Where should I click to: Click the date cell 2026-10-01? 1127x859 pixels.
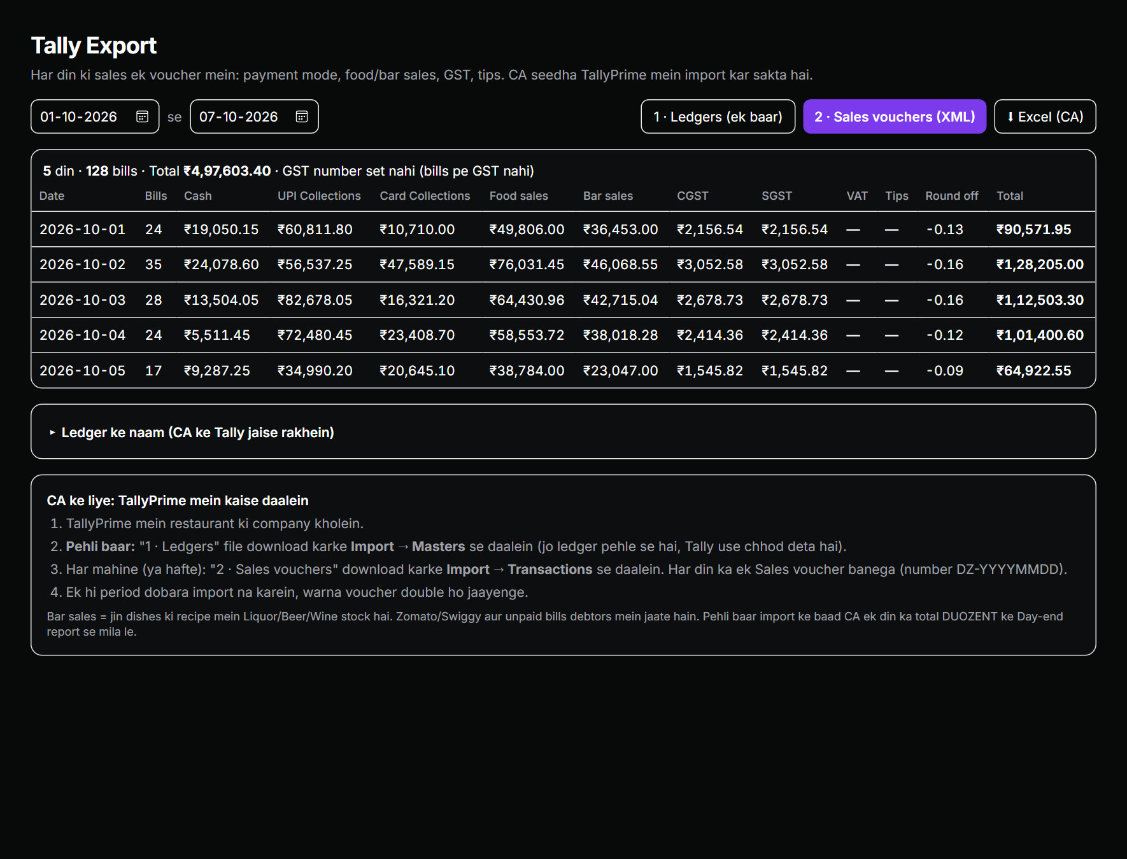[82, 229]
